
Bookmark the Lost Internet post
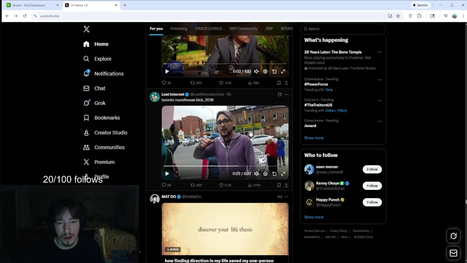[x=279, y=185]
